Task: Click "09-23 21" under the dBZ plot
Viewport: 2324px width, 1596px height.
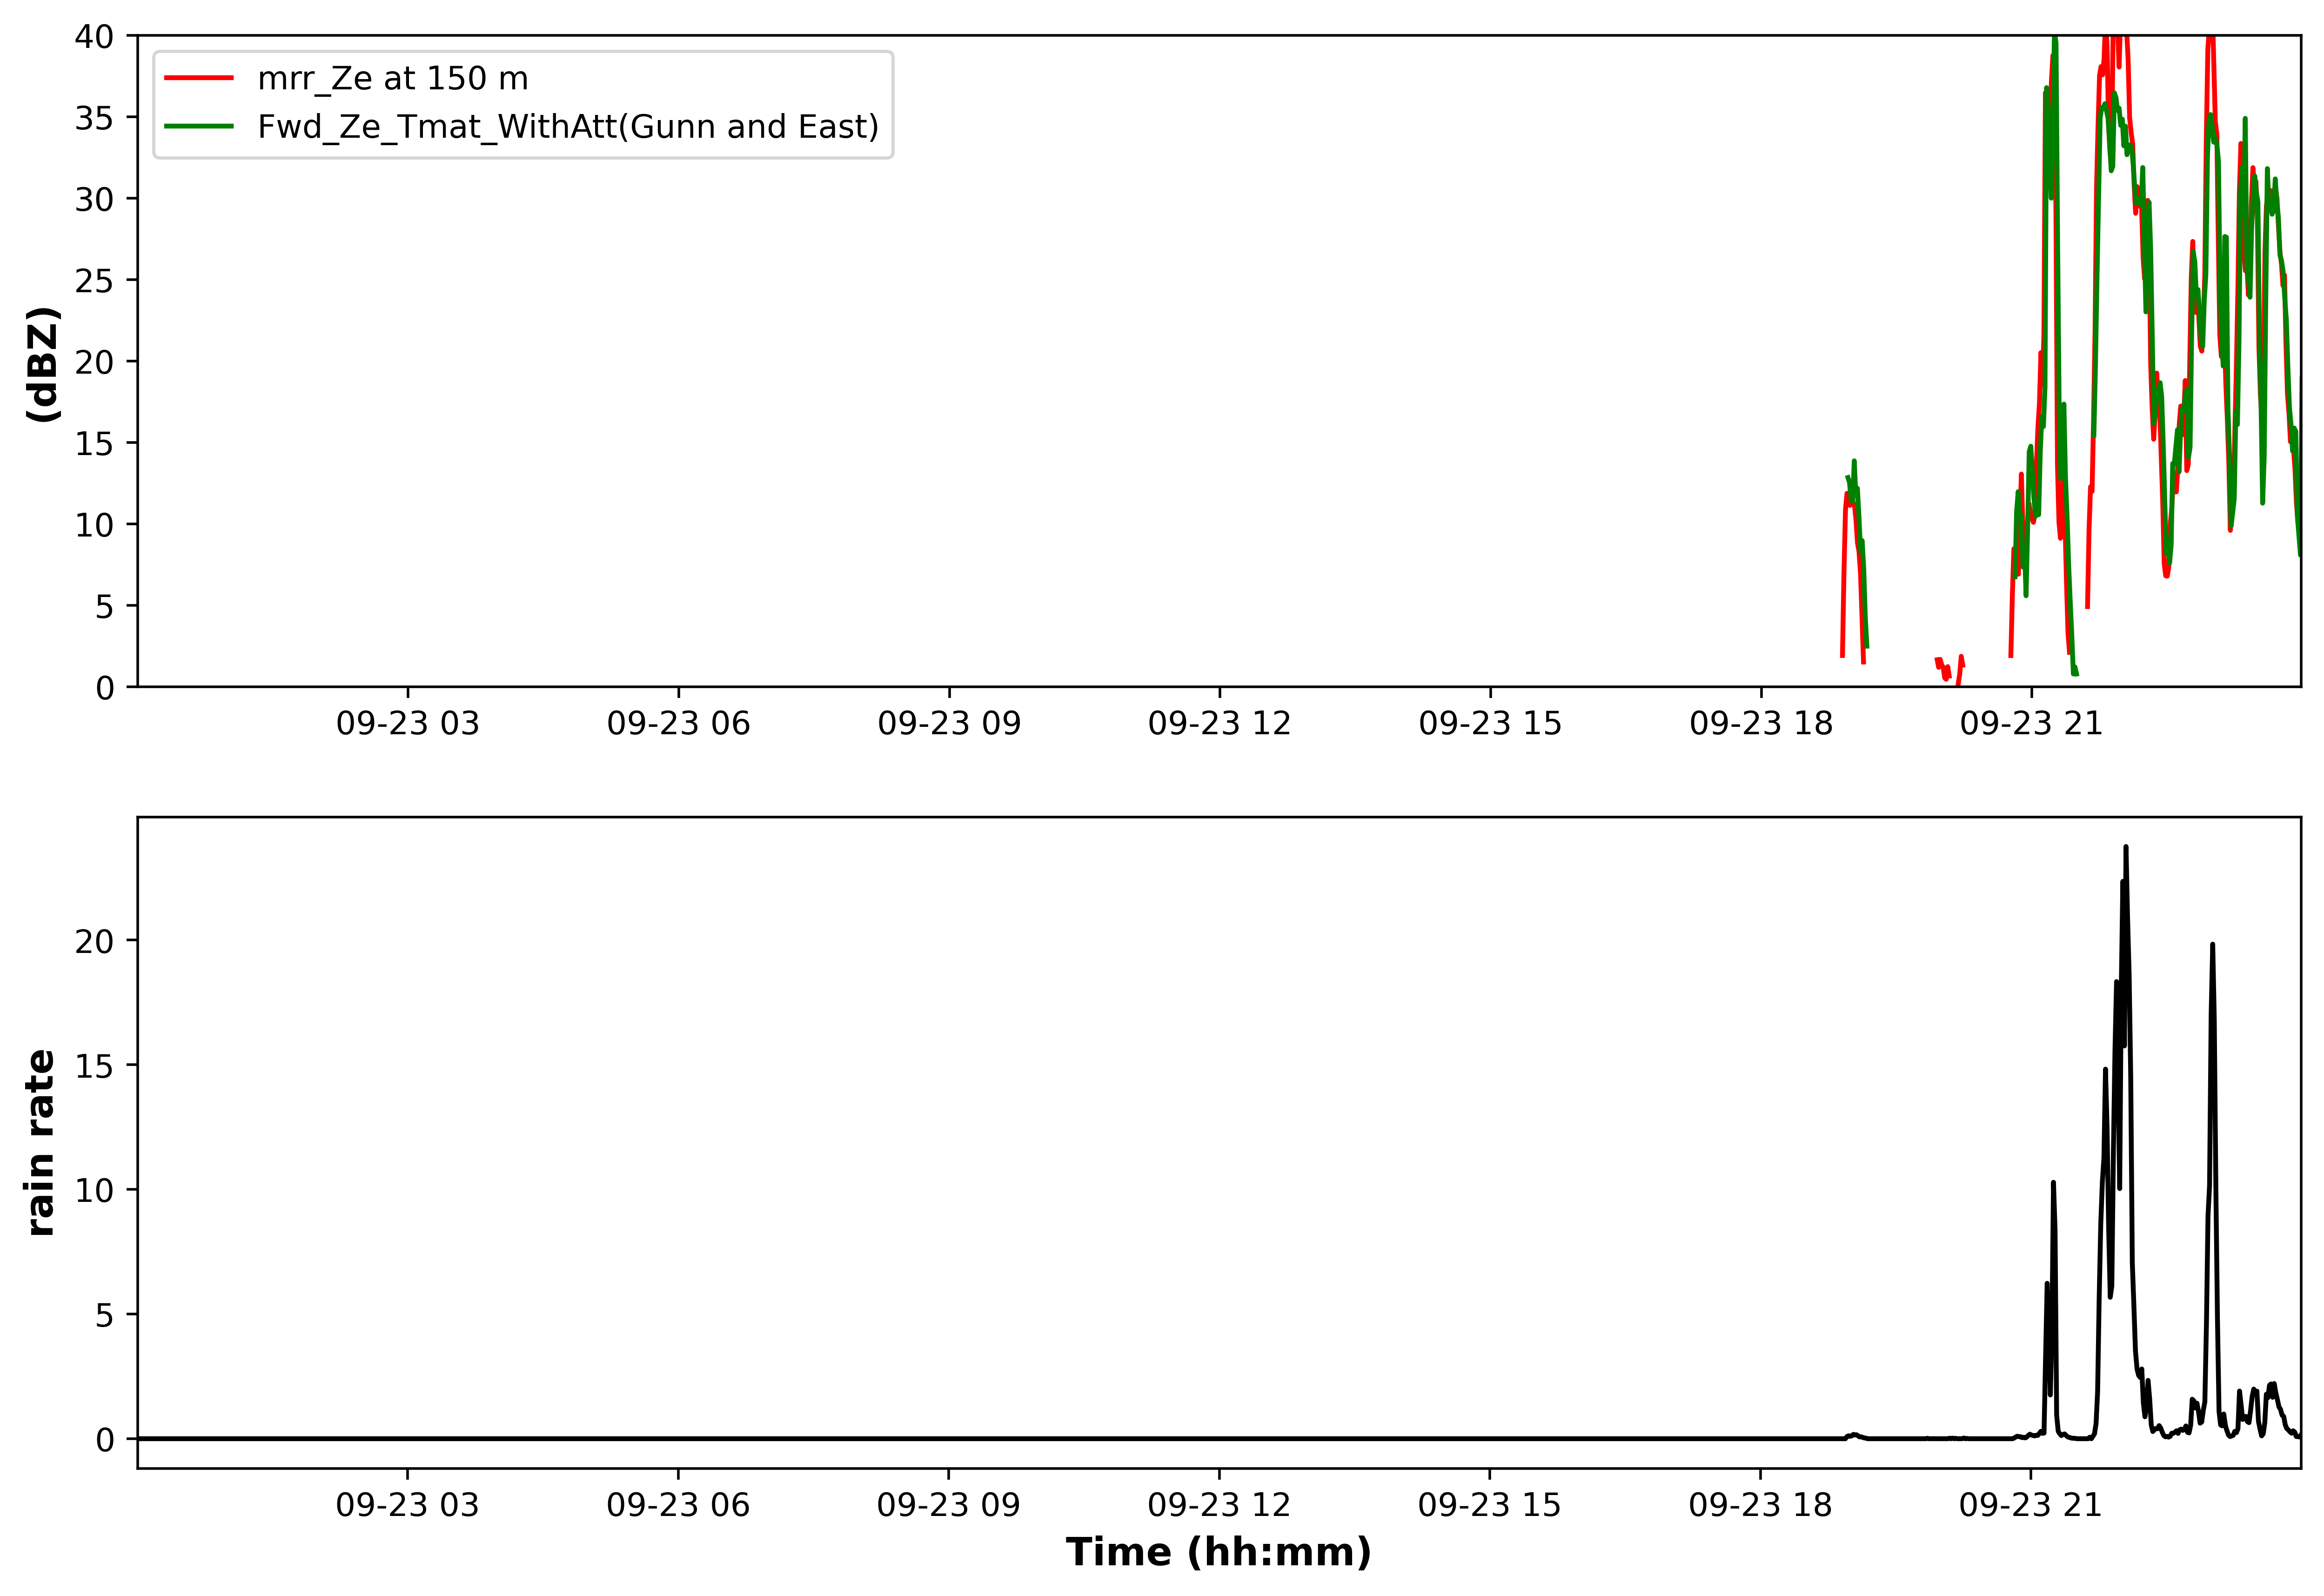Action: (2031, 723)
